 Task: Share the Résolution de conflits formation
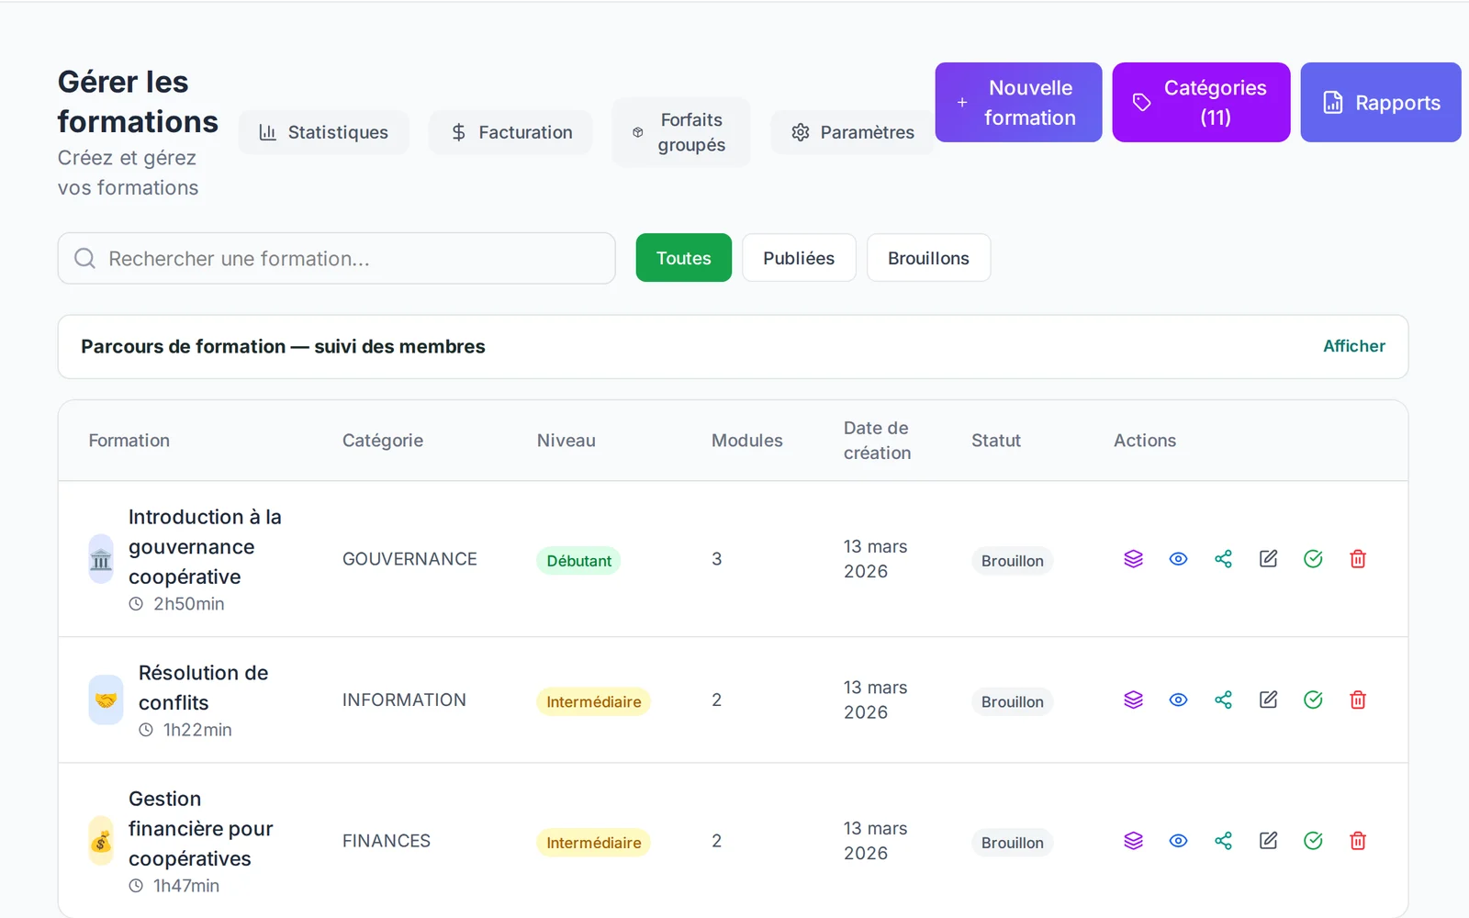pos(1223,700)
